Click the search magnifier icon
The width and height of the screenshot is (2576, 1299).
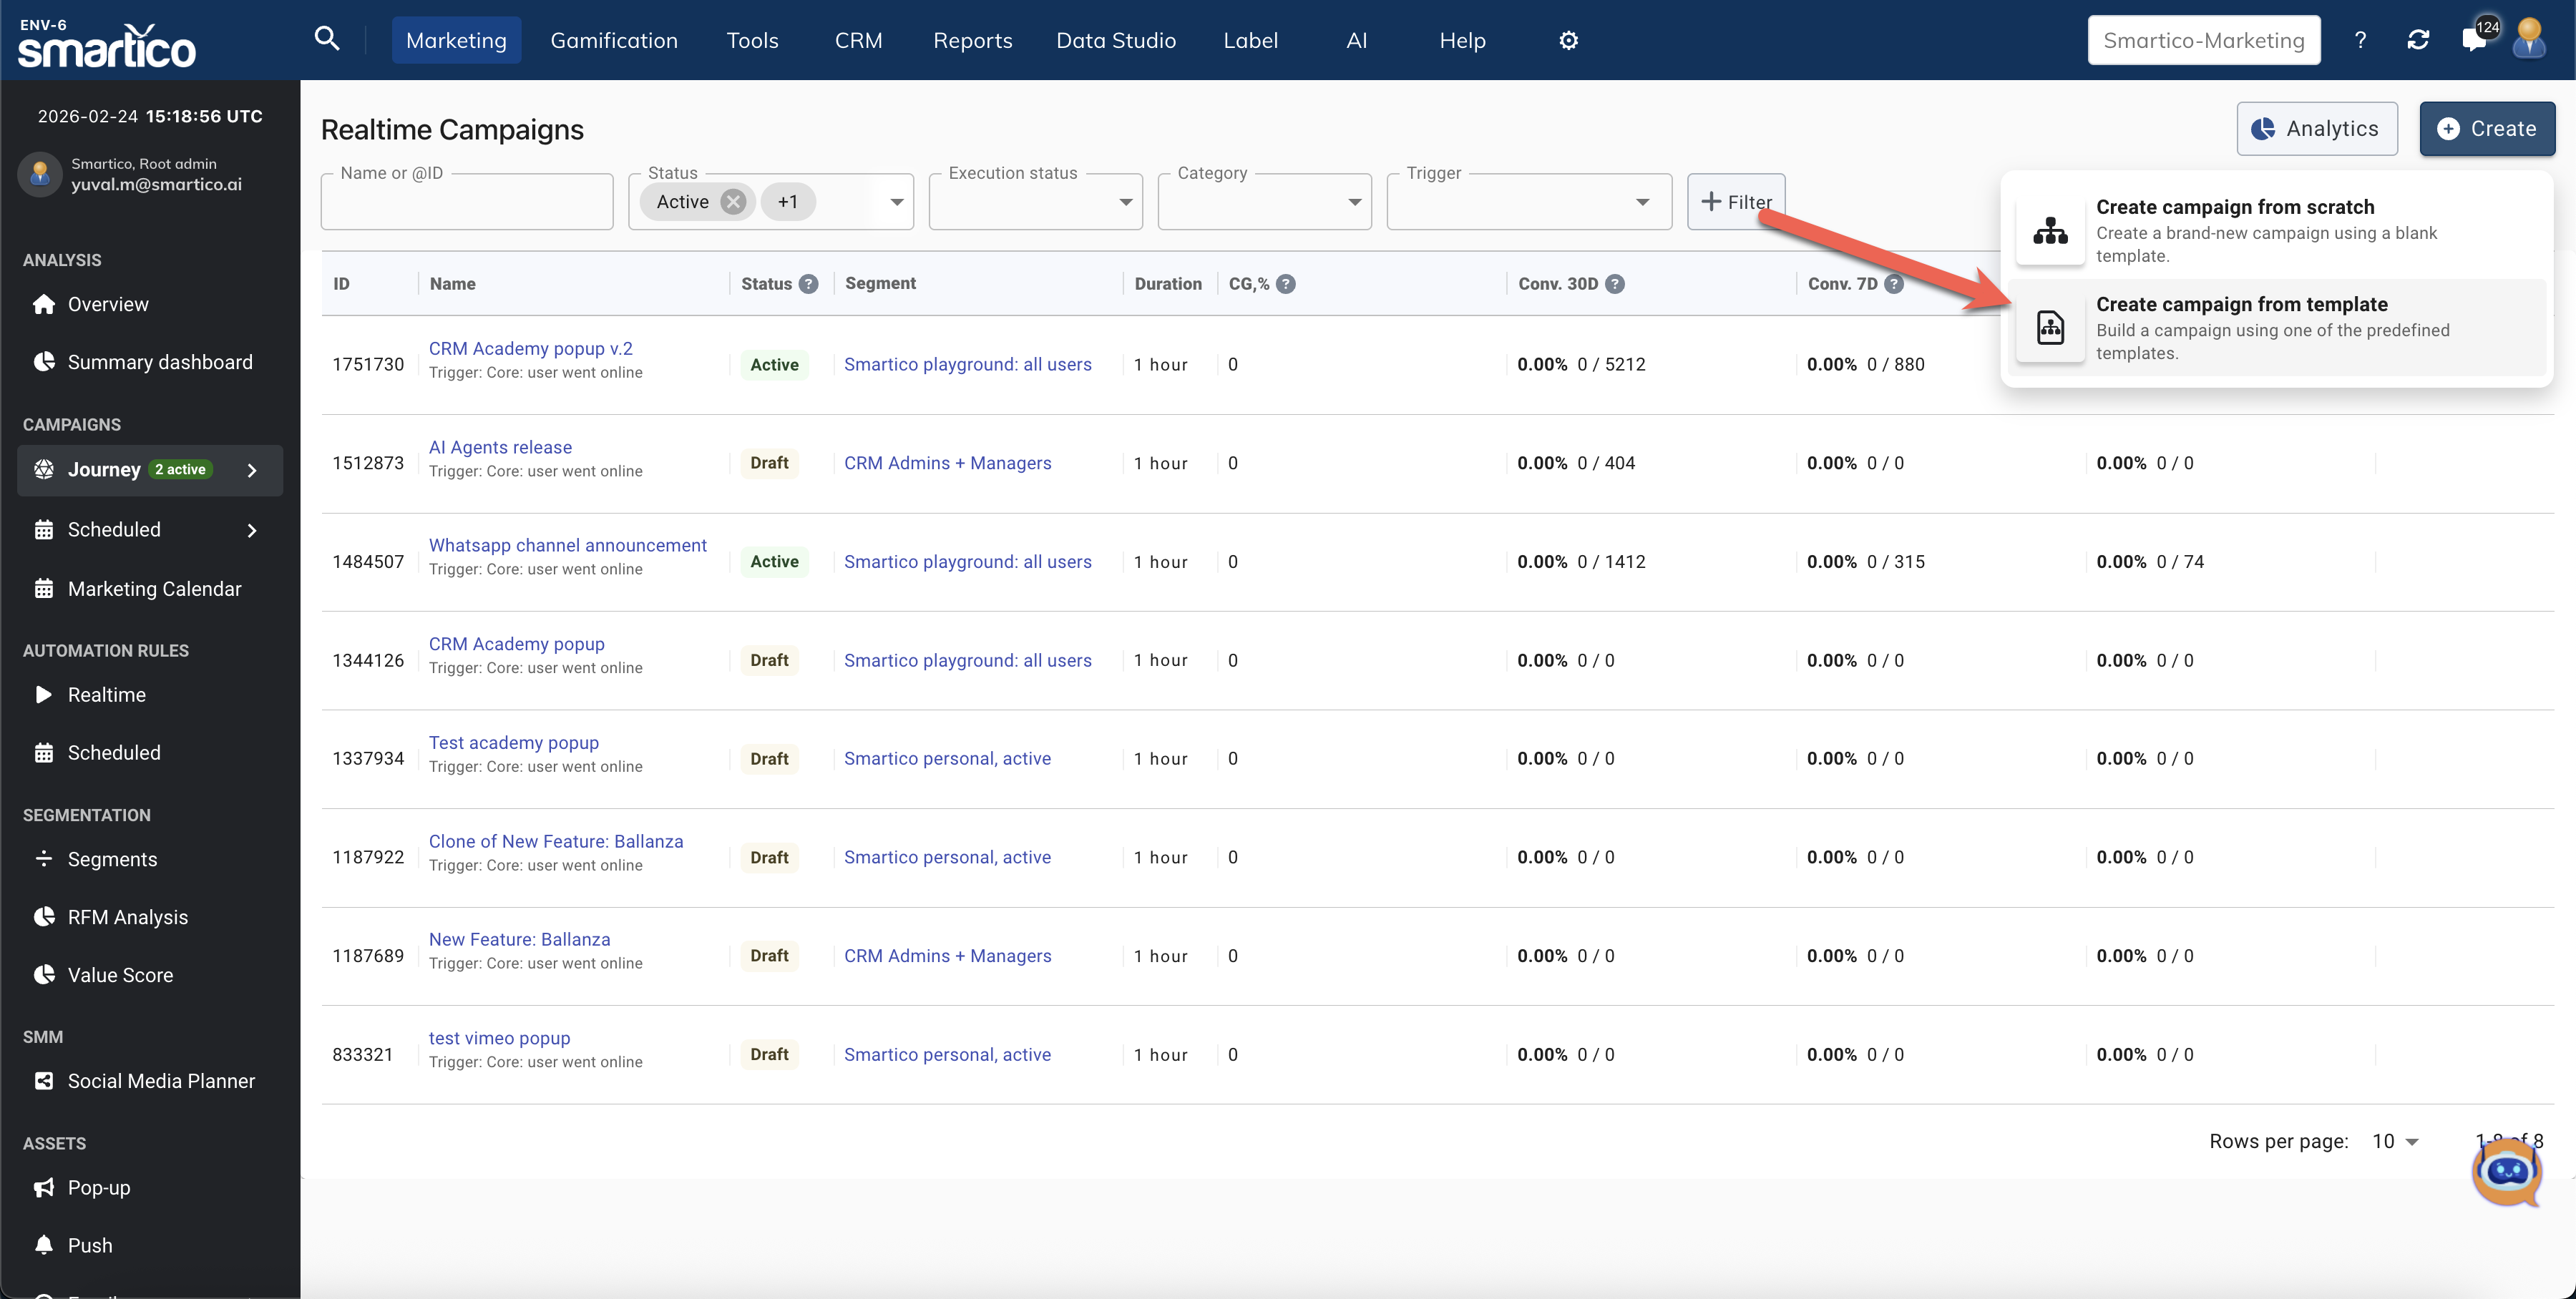[x=326, y=39]
